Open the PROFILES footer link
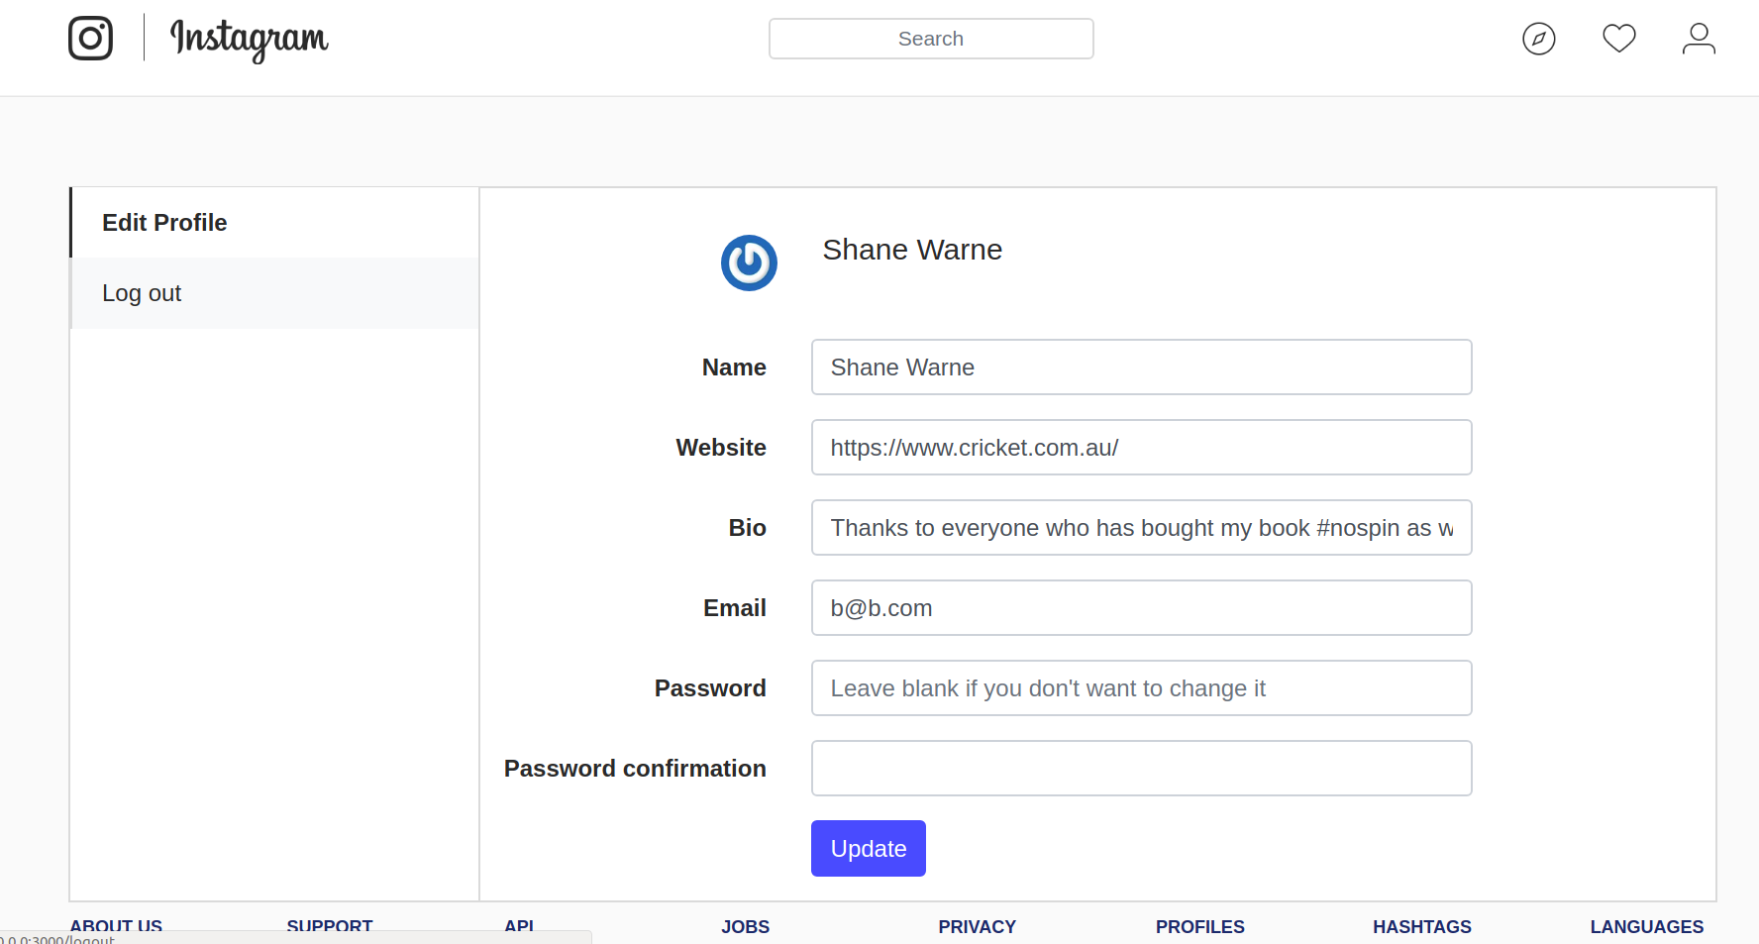 (x=1199, y=927)
